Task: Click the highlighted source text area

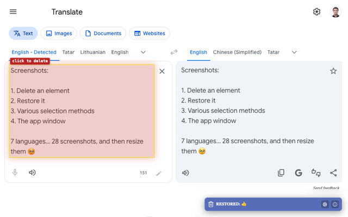Action: pos(82,111)
